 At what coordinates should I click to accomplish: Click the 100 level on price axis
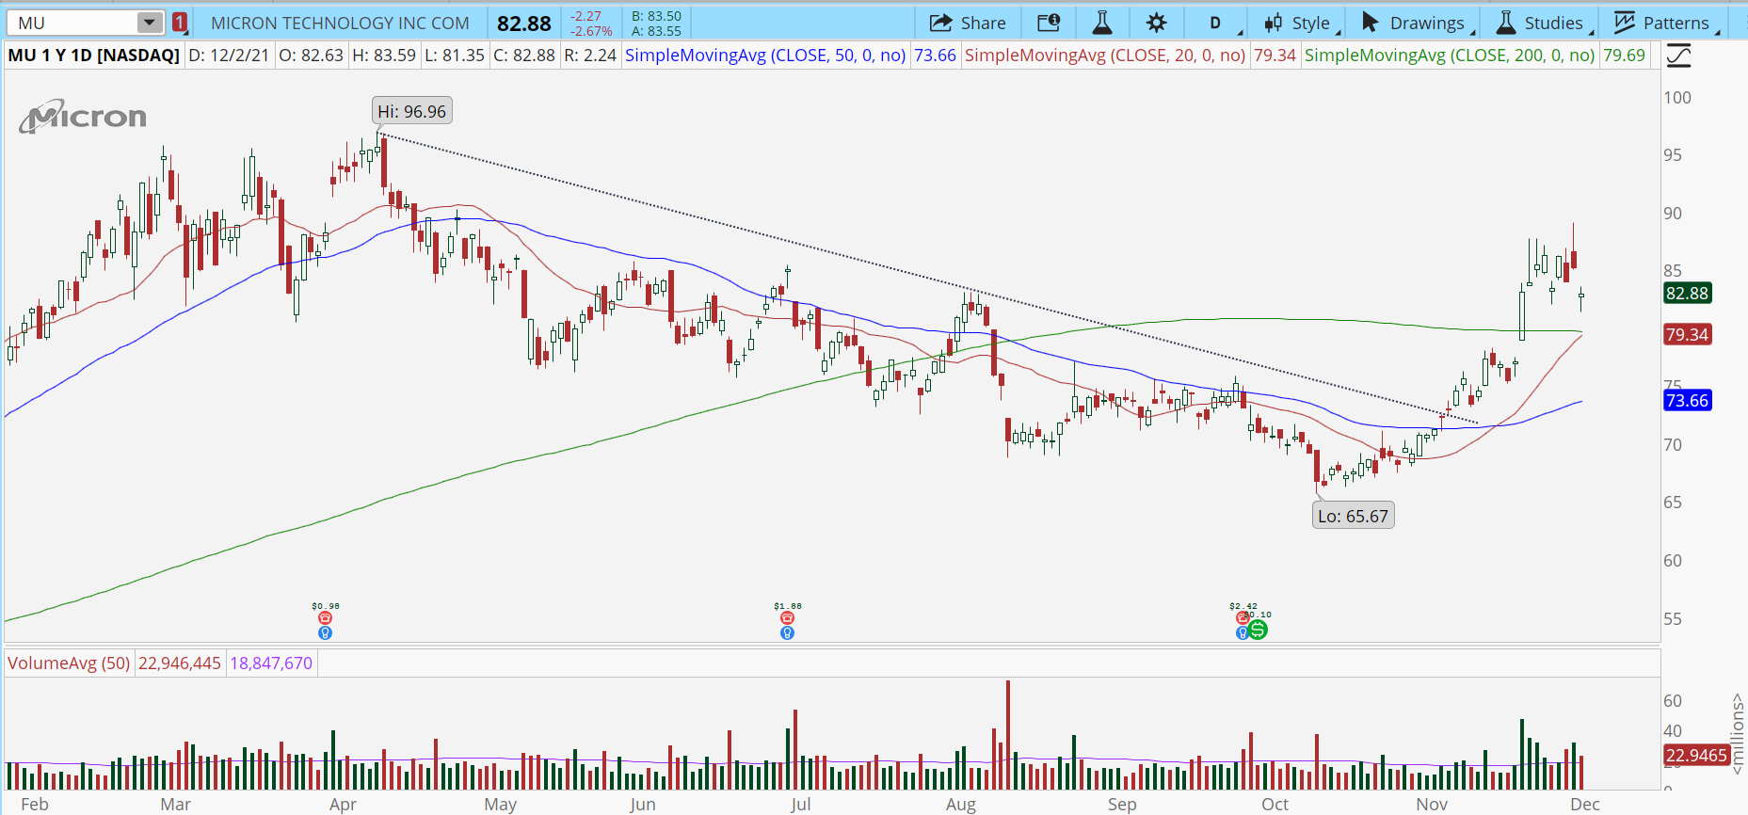1677,98
